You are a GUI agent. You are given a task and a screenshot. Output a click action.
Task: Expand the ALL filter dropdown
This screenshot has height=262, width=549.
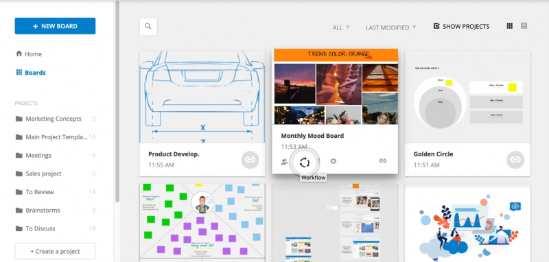coord(341,27)
